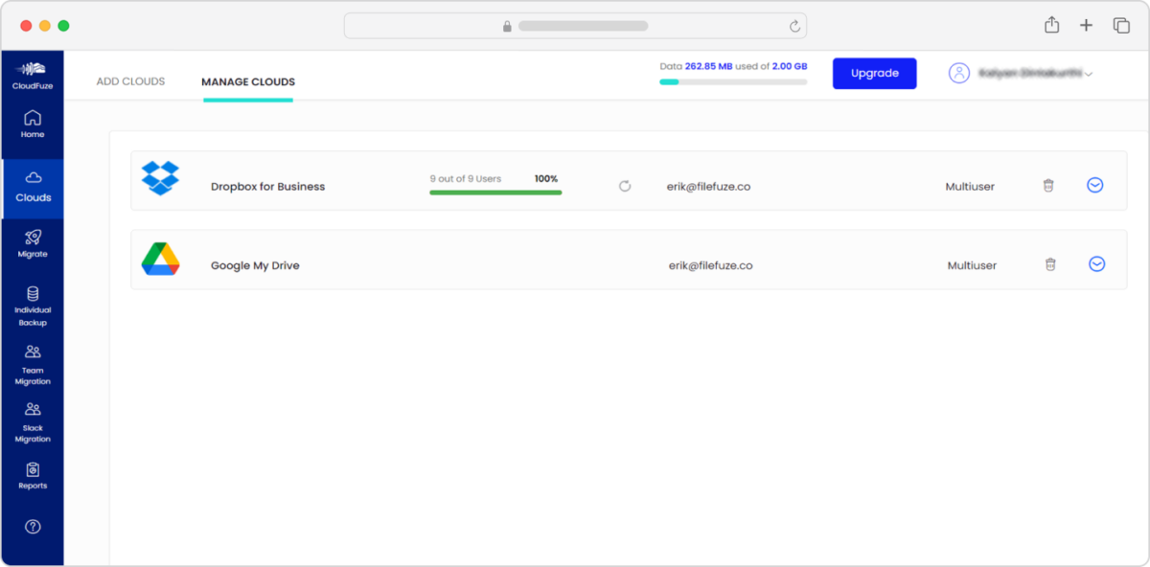Open the help icon at sidebar bottom

[33, 526]
